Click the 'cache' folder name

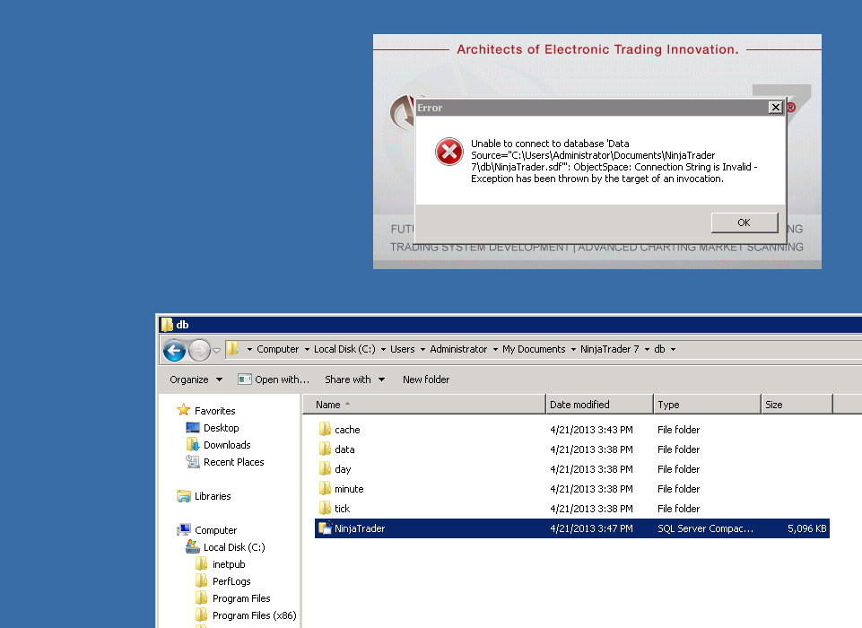point(347,430)
